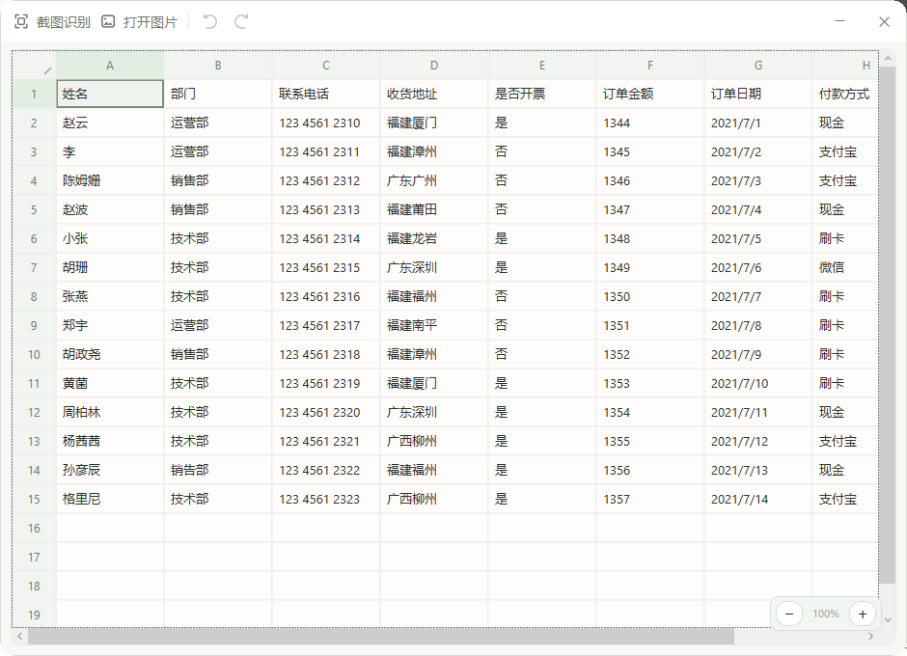Click the scroll down arrow

click(888, 620)
